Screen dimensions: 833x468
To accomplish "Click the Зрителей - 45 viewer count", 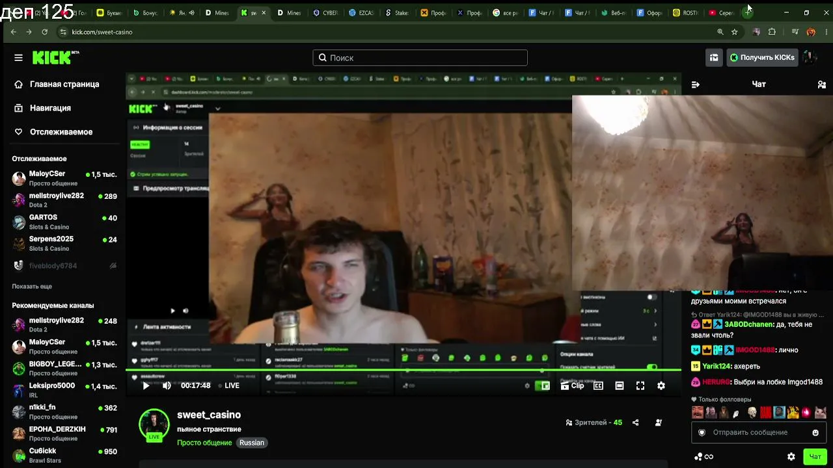I will [594, 422].
